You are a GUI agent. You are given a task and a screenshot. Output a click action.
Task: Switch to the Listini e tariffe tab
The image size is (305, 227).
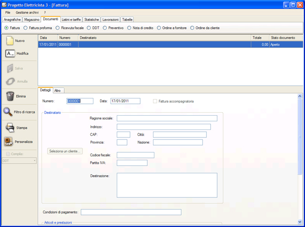[71, 20]
